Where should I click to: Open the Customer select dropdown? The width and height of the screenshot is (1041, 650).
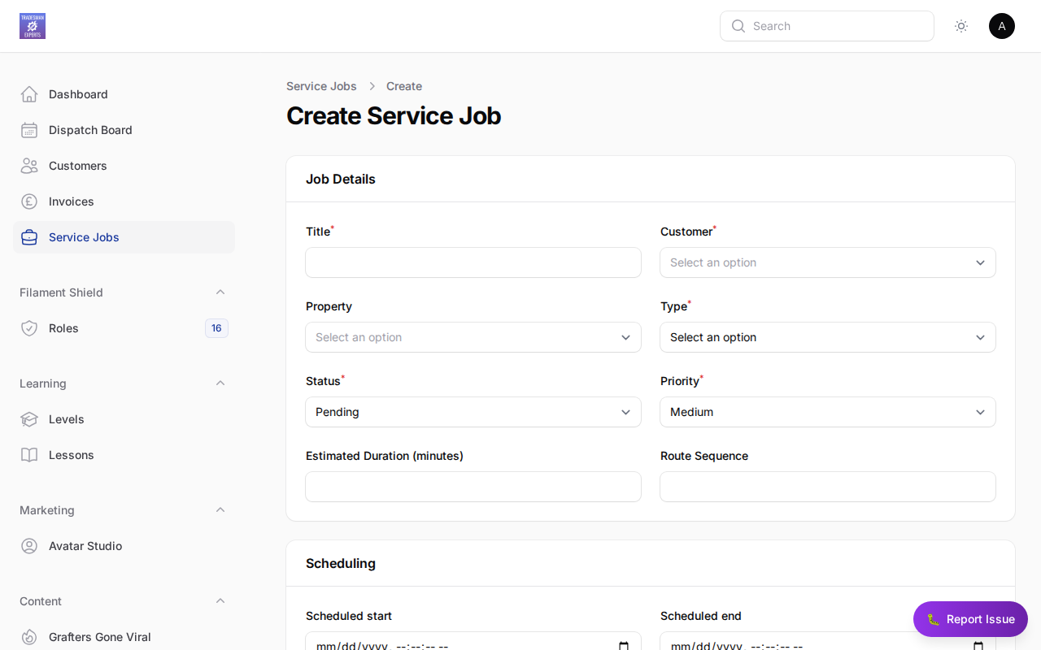[827, 262]
